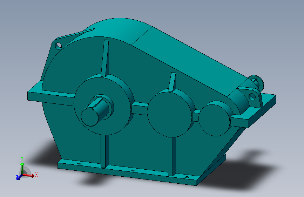Select the flat sloped top face of the housing
This screenshot has height=197, width=304.
pos(190,62)
